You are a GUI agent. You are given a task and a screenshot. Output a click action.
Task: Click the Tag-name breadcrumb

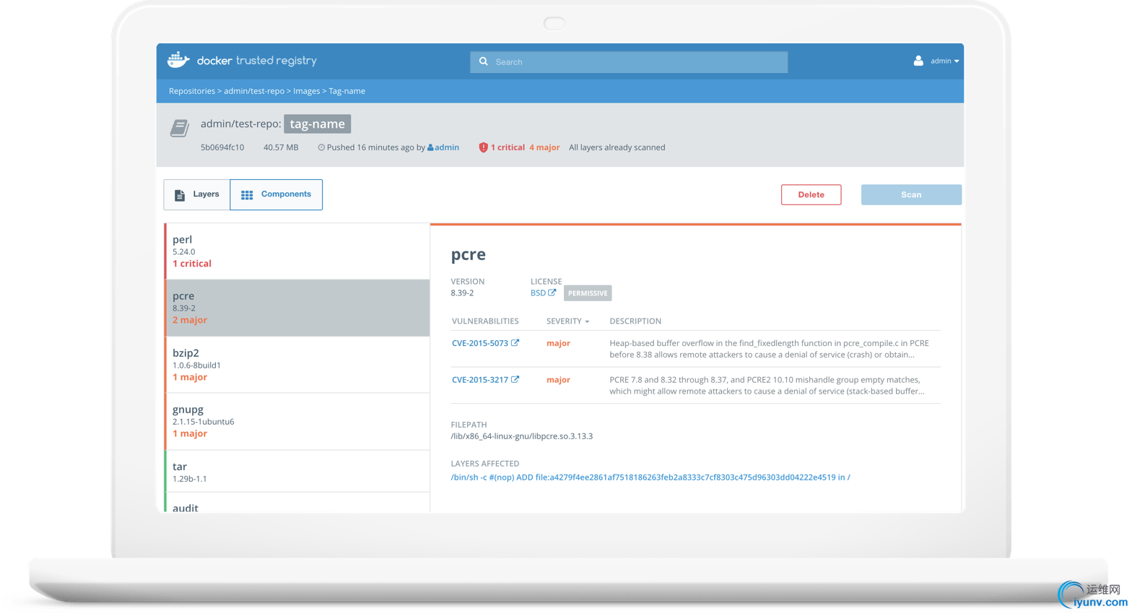[347, 91]
